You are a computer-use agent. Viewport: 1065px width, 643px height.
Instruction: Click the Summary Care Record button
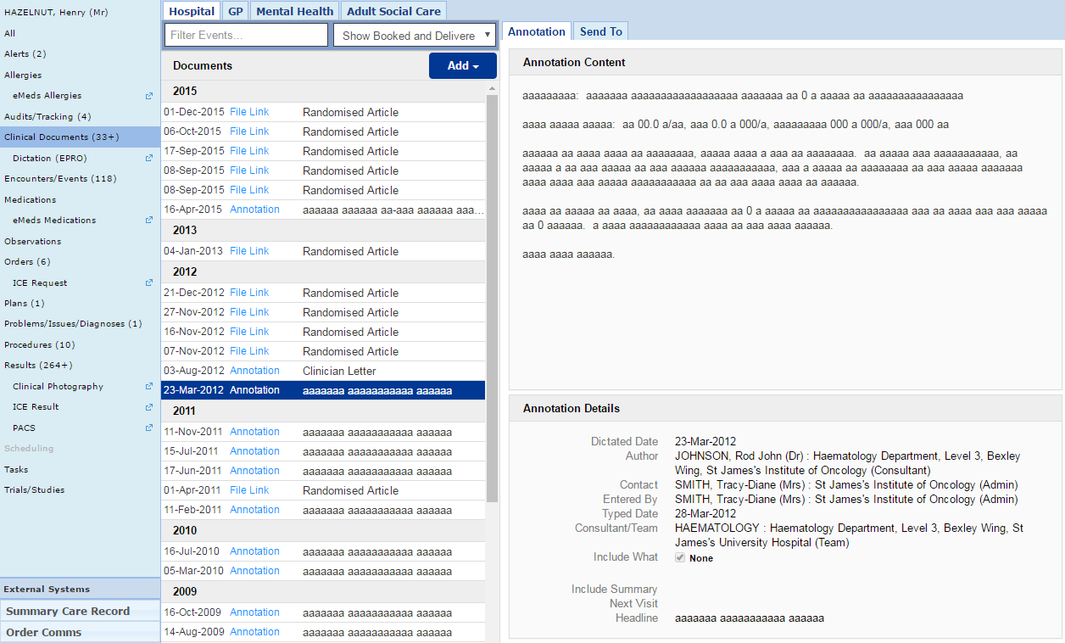[68, 611]
